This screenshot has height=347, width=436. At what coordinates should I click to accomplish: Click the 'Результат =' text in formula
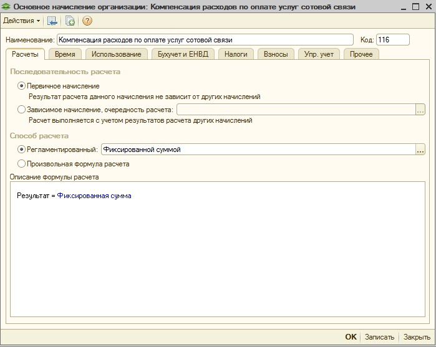pos(36,196)
